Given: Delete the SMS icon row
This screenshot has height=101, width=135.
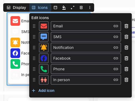Looking at the screenshot, I should pos(126,37).
